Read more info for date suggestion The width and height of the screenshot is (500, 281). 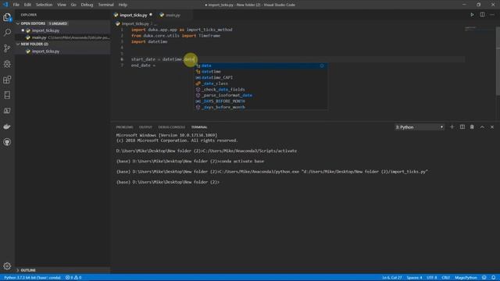pyautogui.click(x=322, y=66)
